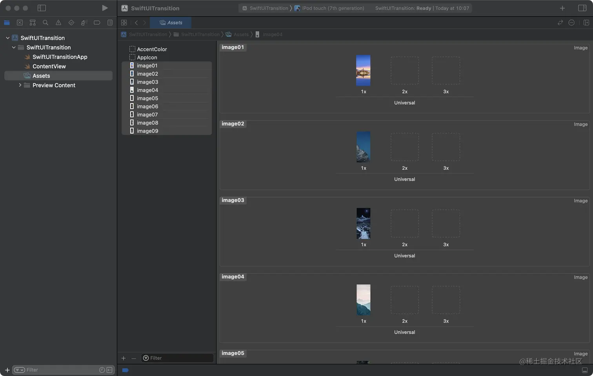
Task: Toggle source-controlled files filter icon
Action: (109, 370)
